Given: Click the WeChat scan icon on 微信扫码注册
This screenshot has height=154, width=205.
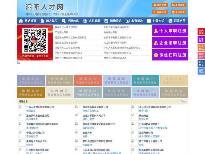Looking at the screenshot, I should 156,55.
